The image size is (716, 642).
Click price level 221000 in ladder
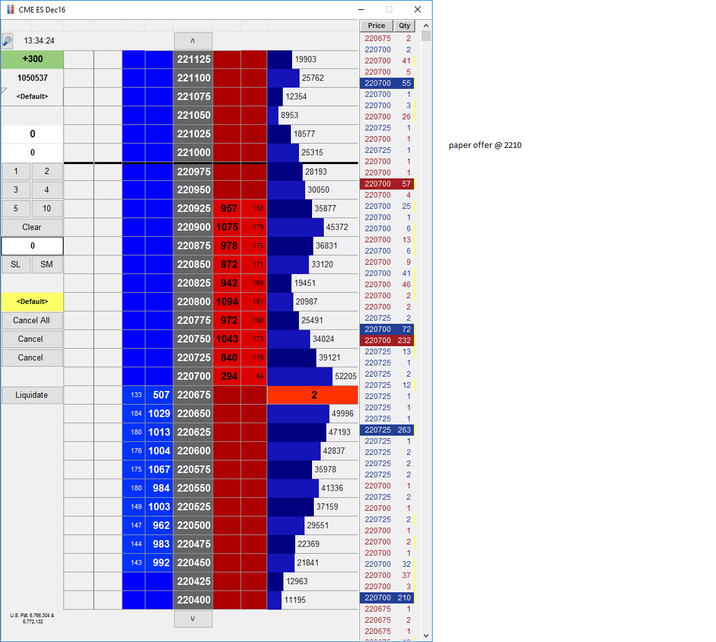(x=194, y=152)
